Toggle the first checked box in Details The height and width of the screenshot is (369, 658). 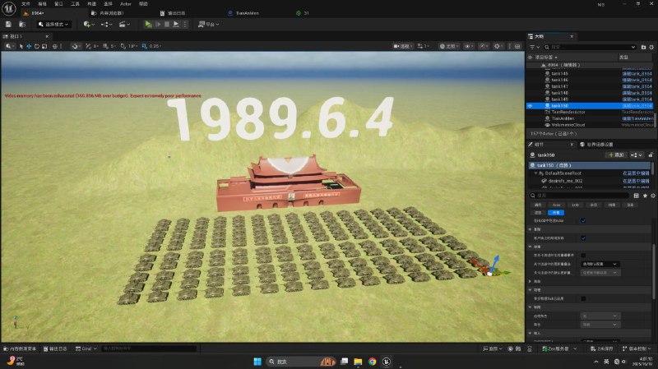pos(583,220)
